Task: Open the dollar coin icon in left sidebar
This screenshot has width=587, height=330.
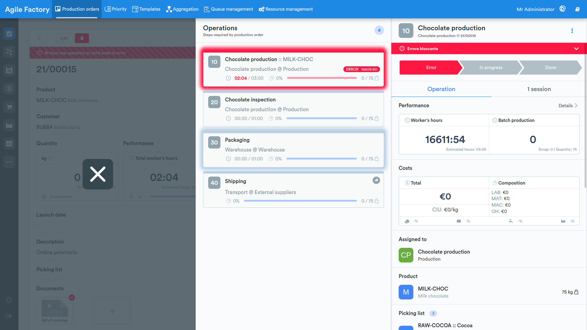Action: click(9, 89)
